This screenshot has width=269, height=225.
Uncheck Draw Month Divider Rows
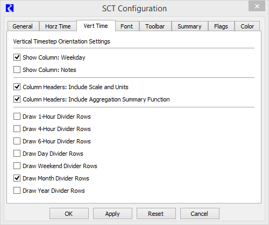[x=17, y=178]
